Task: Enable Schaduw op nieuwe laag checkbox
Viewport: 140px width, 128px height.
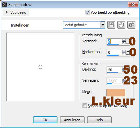Action: pos(85,106)
